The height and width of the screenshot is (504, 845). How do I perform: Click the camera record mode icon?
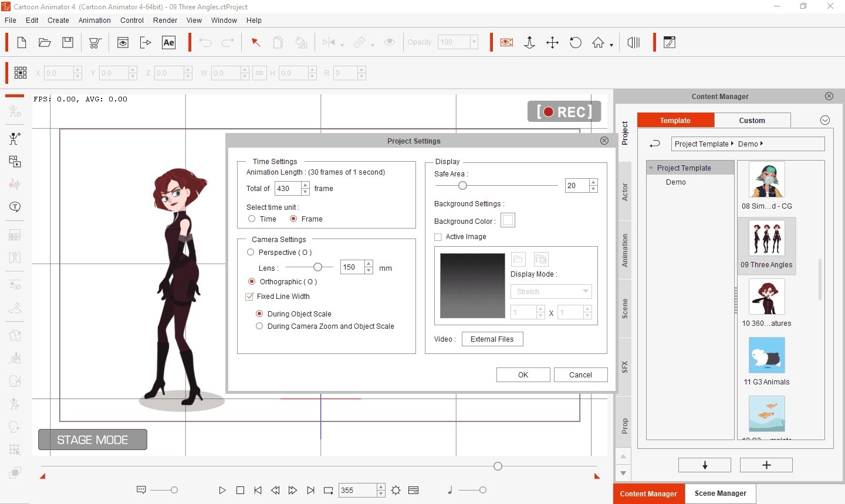click(507, 42)
